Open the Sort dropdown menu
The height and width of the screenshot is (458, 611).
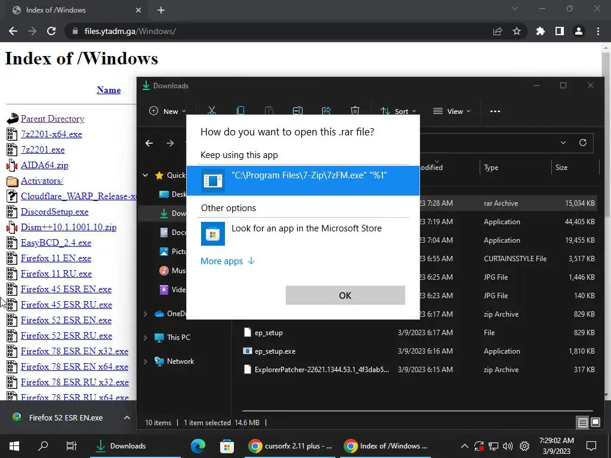pyautogui.click(x=399, y=112)
